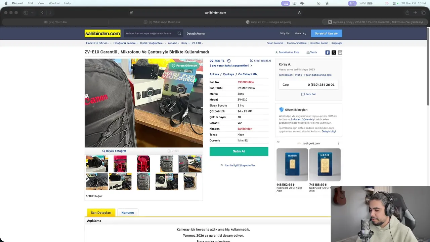The height and width of the screenshot is (242, 430).
Task: Switch to the WhatsApp Business tab
Action: click(x=162, y=22)
